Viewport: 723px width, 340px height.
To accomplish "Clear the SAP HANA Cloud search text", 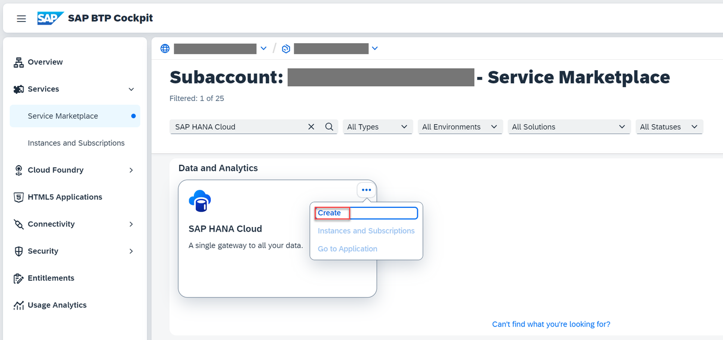I will point(311,127).
